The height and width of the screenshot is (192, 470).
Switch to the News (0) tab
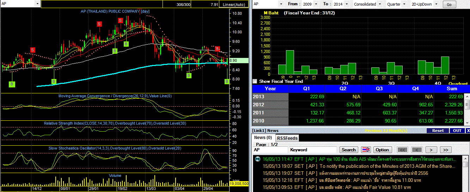click(263, 138)
